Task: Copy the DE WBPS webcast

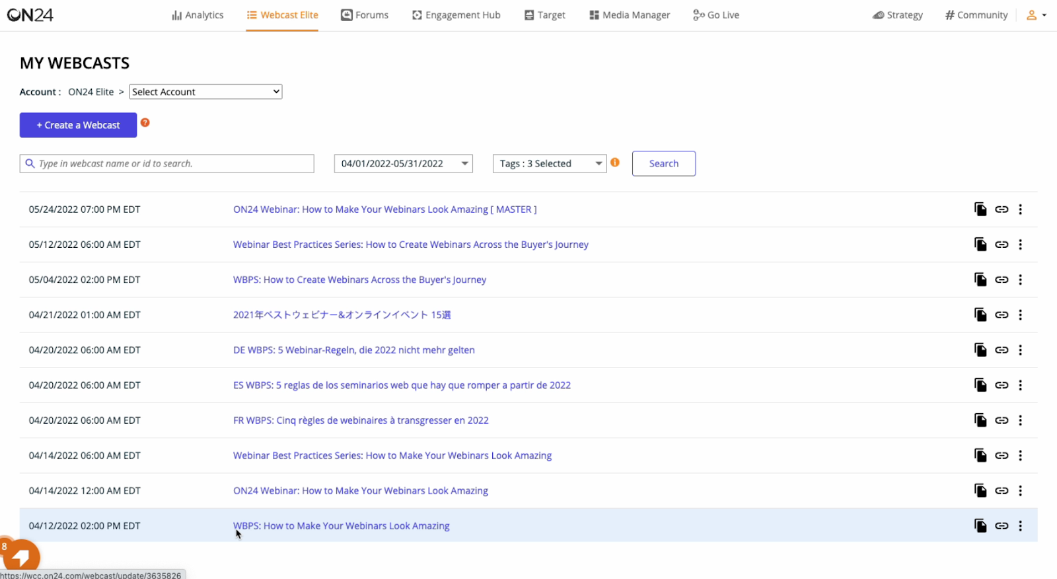Action: point(980,350)
